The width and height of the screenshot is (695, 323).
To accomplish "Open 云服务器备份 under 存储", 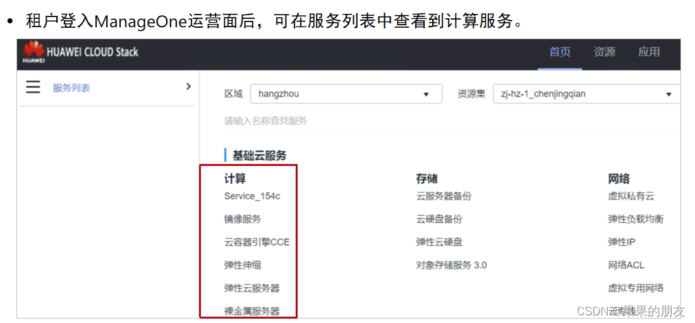I will [x=444, y=196].
